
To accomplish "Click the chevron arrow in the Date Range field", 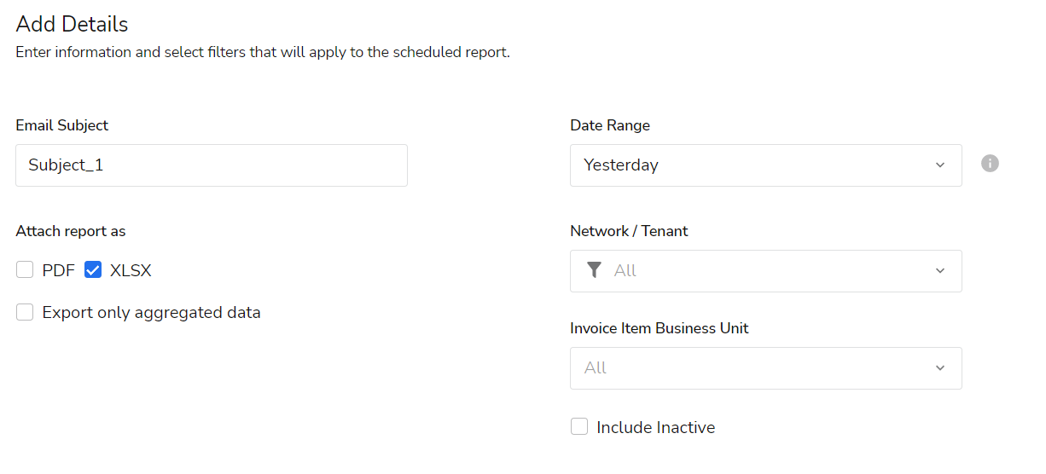I will click(940, 165).
